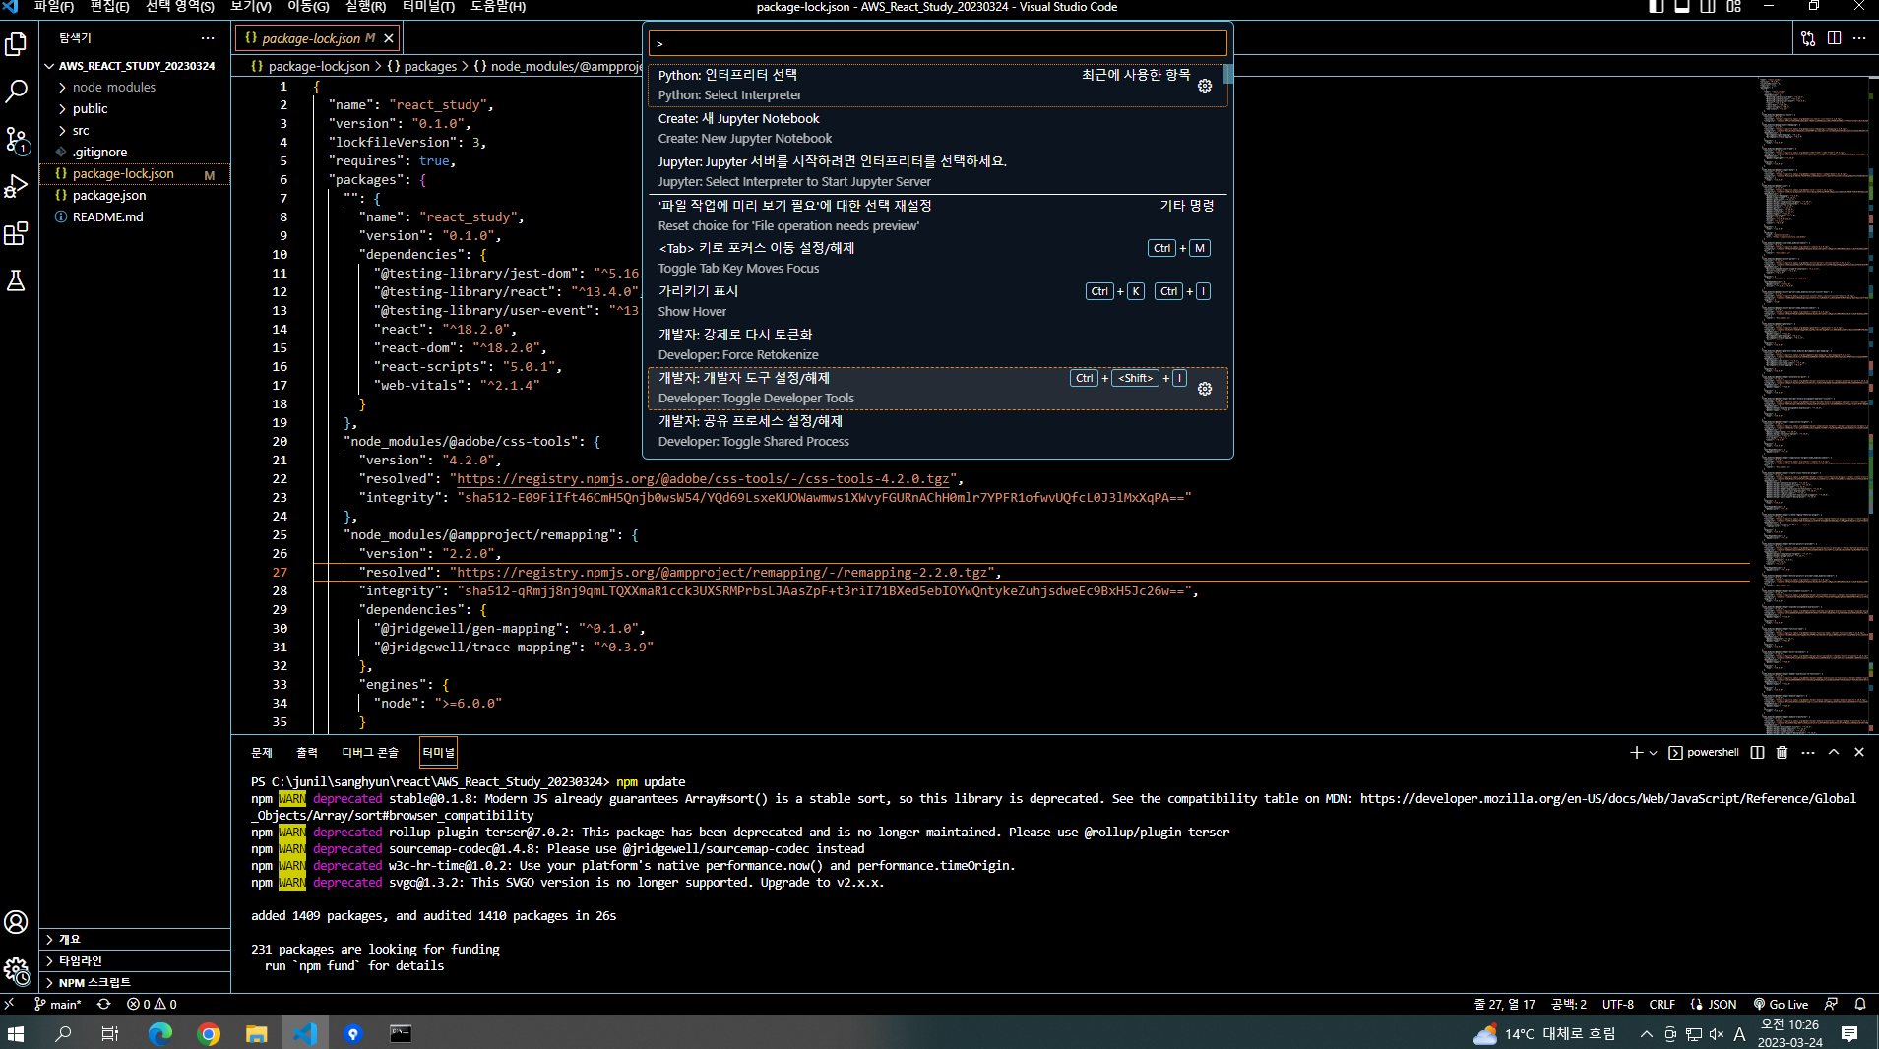Viewport: 1879px width, 1049px height.
Task: Click the main* branch in status bar
Action: (x=58, y=1004)
